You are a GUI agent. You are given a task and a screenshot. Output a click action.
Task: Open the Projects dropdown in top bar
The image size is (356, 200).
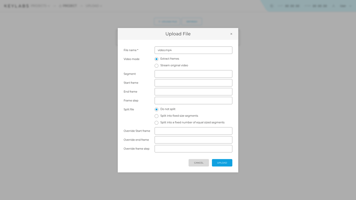[x=40, y=6]
